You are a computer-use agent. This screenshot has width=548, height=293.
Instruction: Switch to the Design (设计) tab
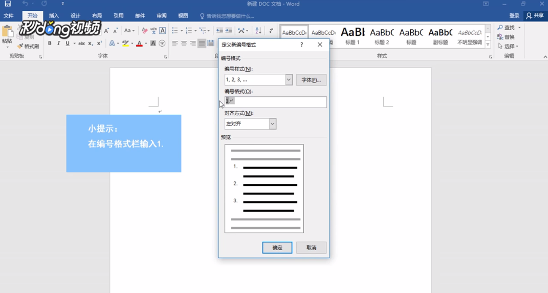click(75, 16)
